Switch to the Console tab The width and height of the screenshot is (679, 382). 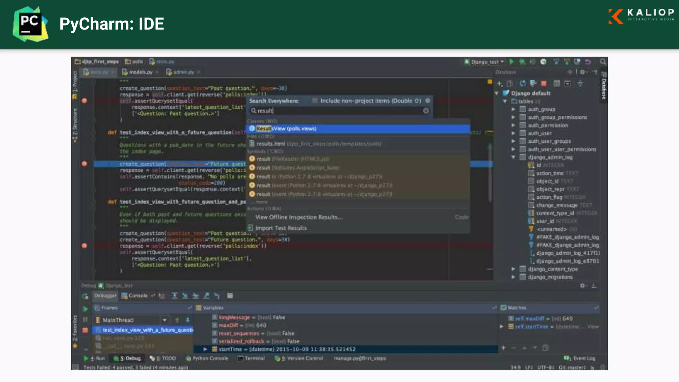[x=135, y=295]
